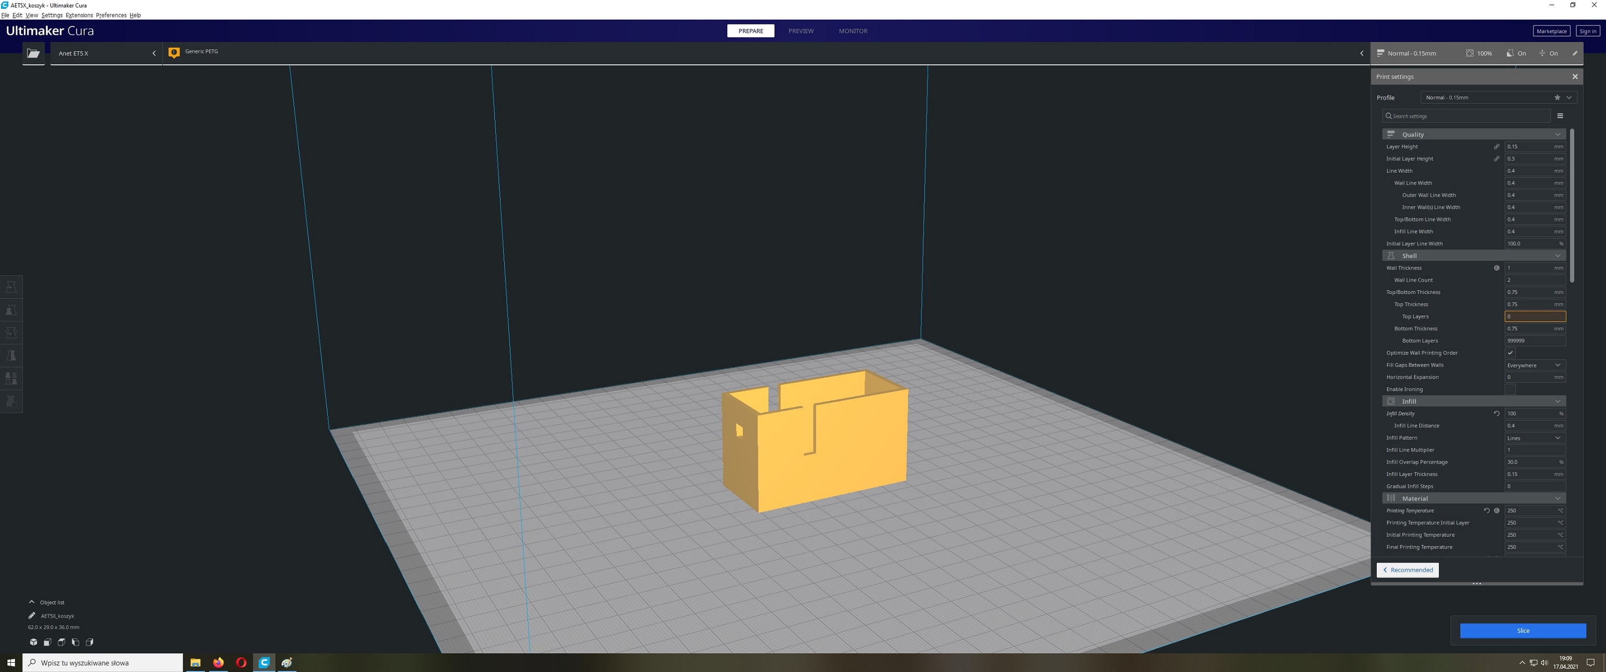The height and width of the screenshot is (672, 1606).
Task: Click formula icon next to Wall Thickness
Action: pos(1496,268)
